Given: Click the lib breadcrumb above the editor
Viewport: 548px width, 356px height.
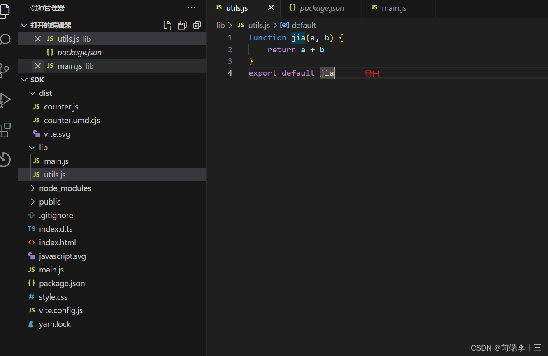Looking at the screenshot, I should [x=221, y=25].
